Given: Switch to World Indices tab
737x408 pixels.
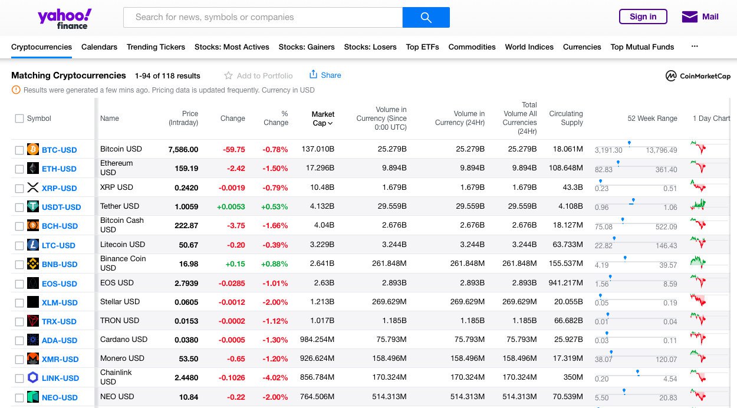Looking at the screenshot, I should pyautogui.click(x=529, y=47).
